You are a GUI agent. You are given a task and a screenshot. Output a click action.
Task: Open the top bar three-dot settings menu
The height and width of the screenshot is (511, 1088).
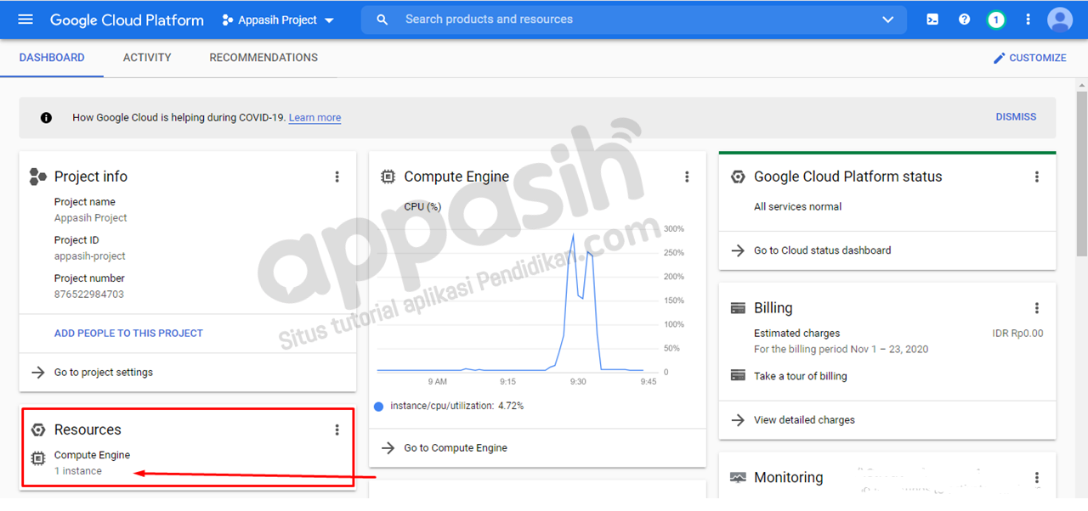1028,20
